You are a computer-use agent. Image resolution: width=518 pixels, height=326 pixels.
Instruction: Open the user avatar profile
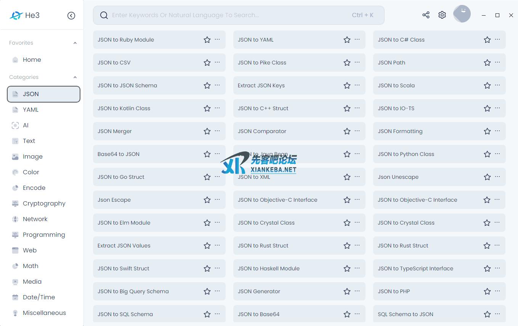click(462, 14)
